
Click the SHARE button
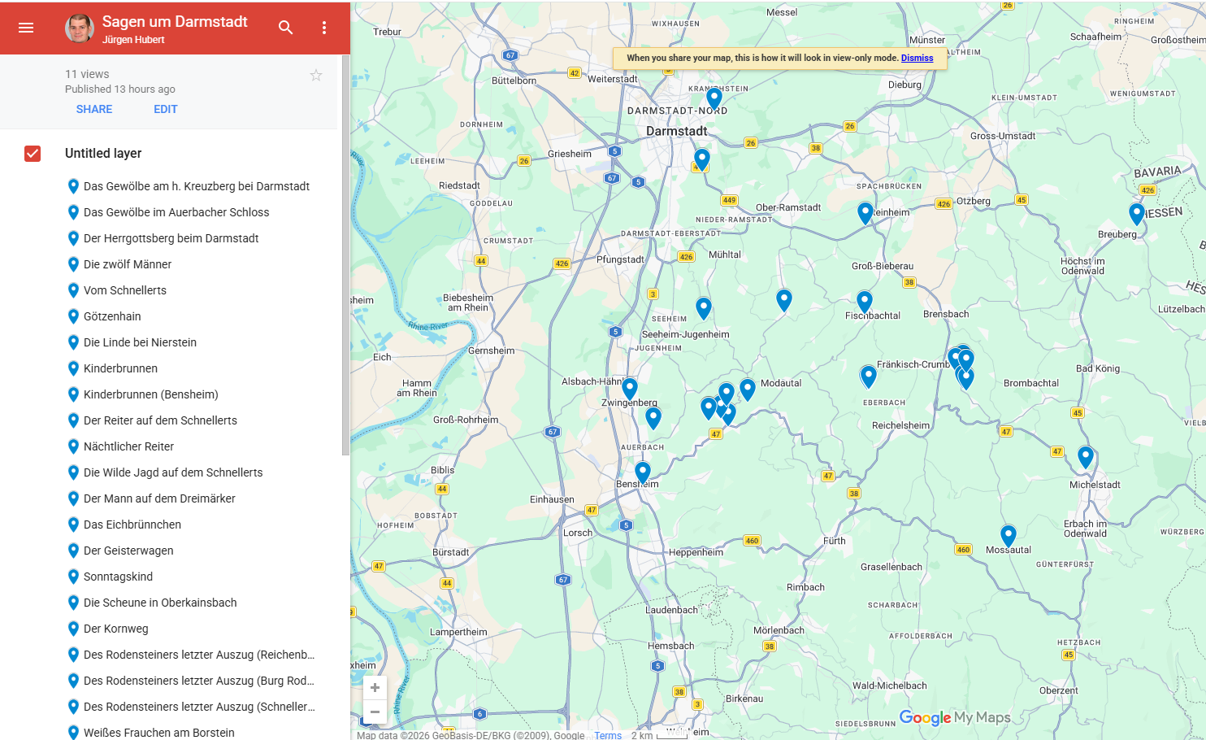pos(94,109)
